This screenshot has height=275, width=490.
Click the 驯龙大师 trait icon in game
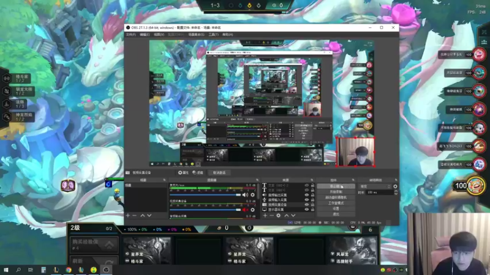7,91
